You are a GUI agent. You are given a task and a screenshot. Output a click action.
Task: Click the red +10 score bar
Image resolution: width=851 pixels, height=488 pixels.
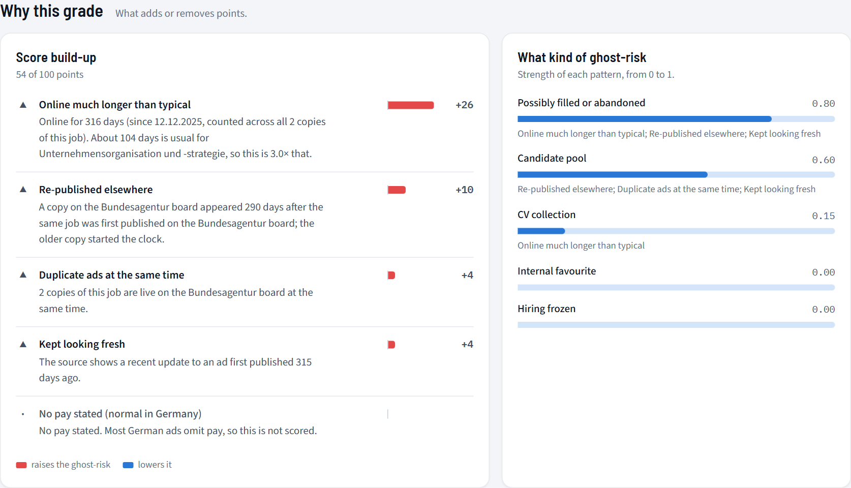[x=397, y=190]
